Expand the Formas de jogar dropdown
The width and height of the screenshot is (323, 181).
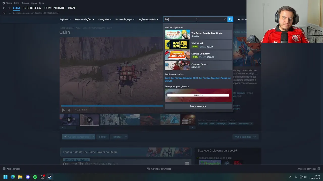pos(125,19)
